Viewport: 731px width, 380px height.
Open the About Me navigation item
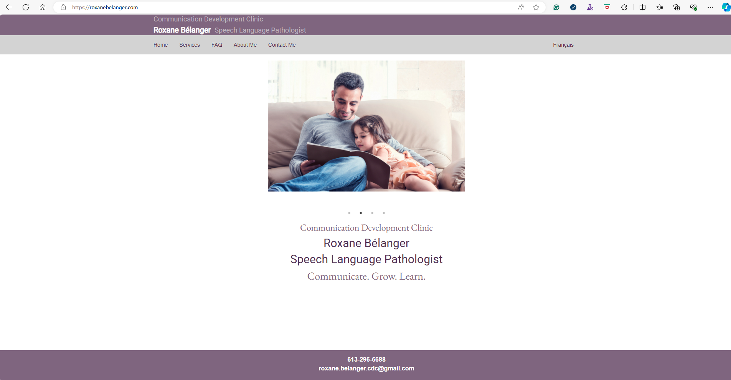tap(245, 45)
